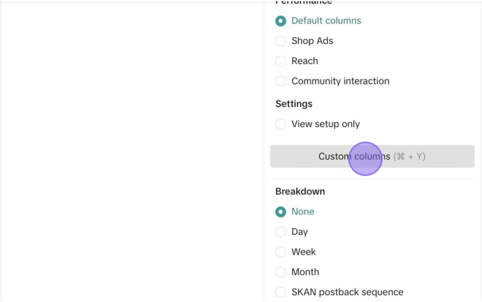The width and height of the screenshot is (482, 302).
Task: Choose the Shop Ads radio button
Action: [281, 41]
